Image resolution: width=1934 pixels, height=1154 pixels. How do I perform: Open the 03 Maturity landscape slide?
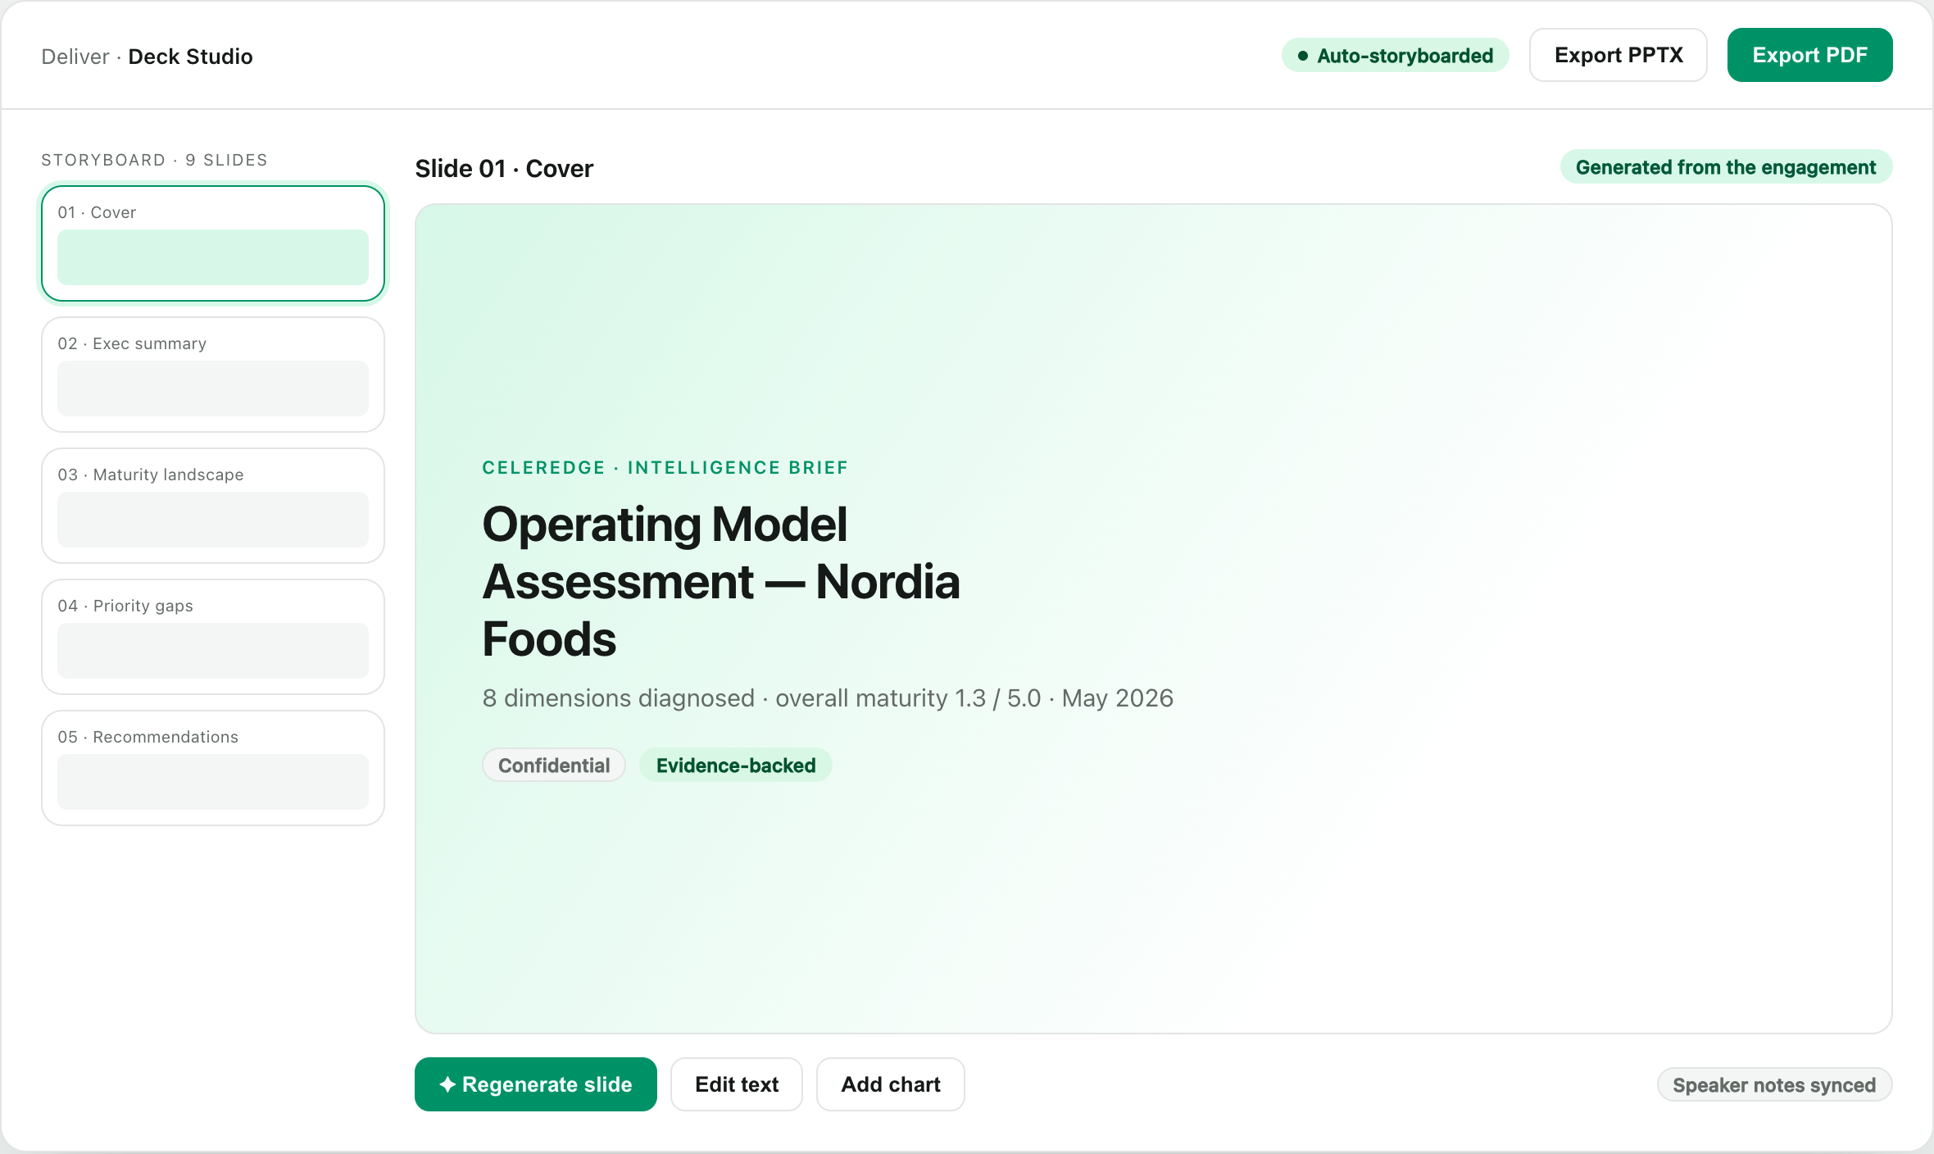tap(213, 506)
